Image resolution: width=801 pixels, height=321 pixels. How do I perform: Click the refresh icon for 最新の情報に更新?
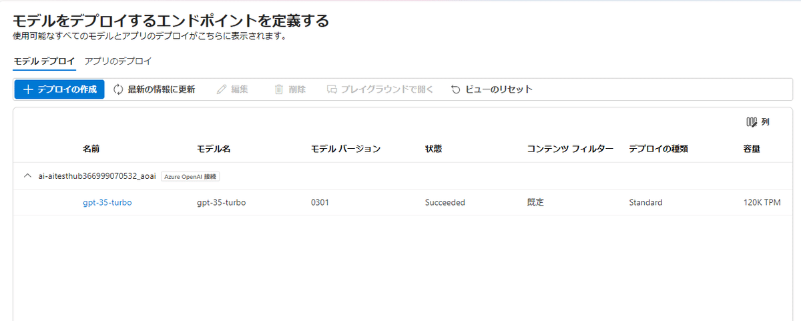click(x=118, y=89)
